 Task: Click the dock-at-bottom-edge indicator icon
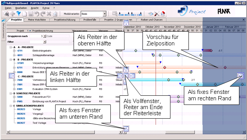[x=126, y=129]
